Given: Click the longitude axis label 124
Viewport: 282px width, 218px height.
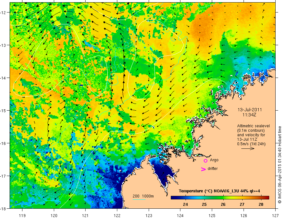Looking at the screenshot, I should [x=180, y=215].
